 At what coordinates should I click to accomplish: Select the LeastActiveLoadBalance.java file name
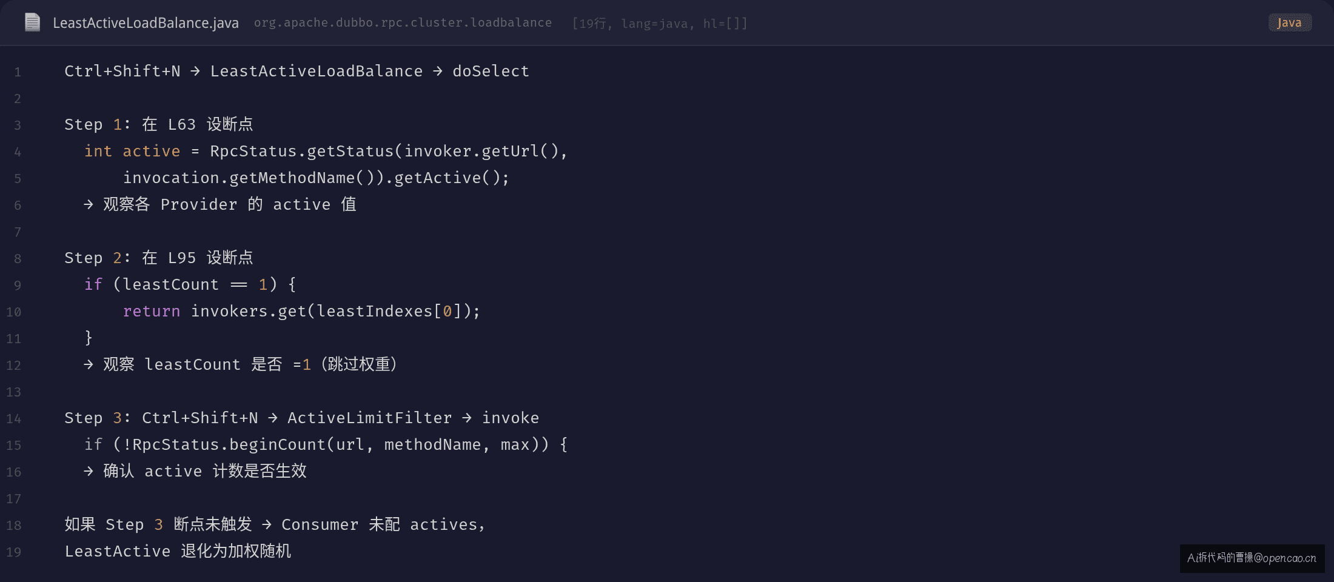(x=146, y=23)
